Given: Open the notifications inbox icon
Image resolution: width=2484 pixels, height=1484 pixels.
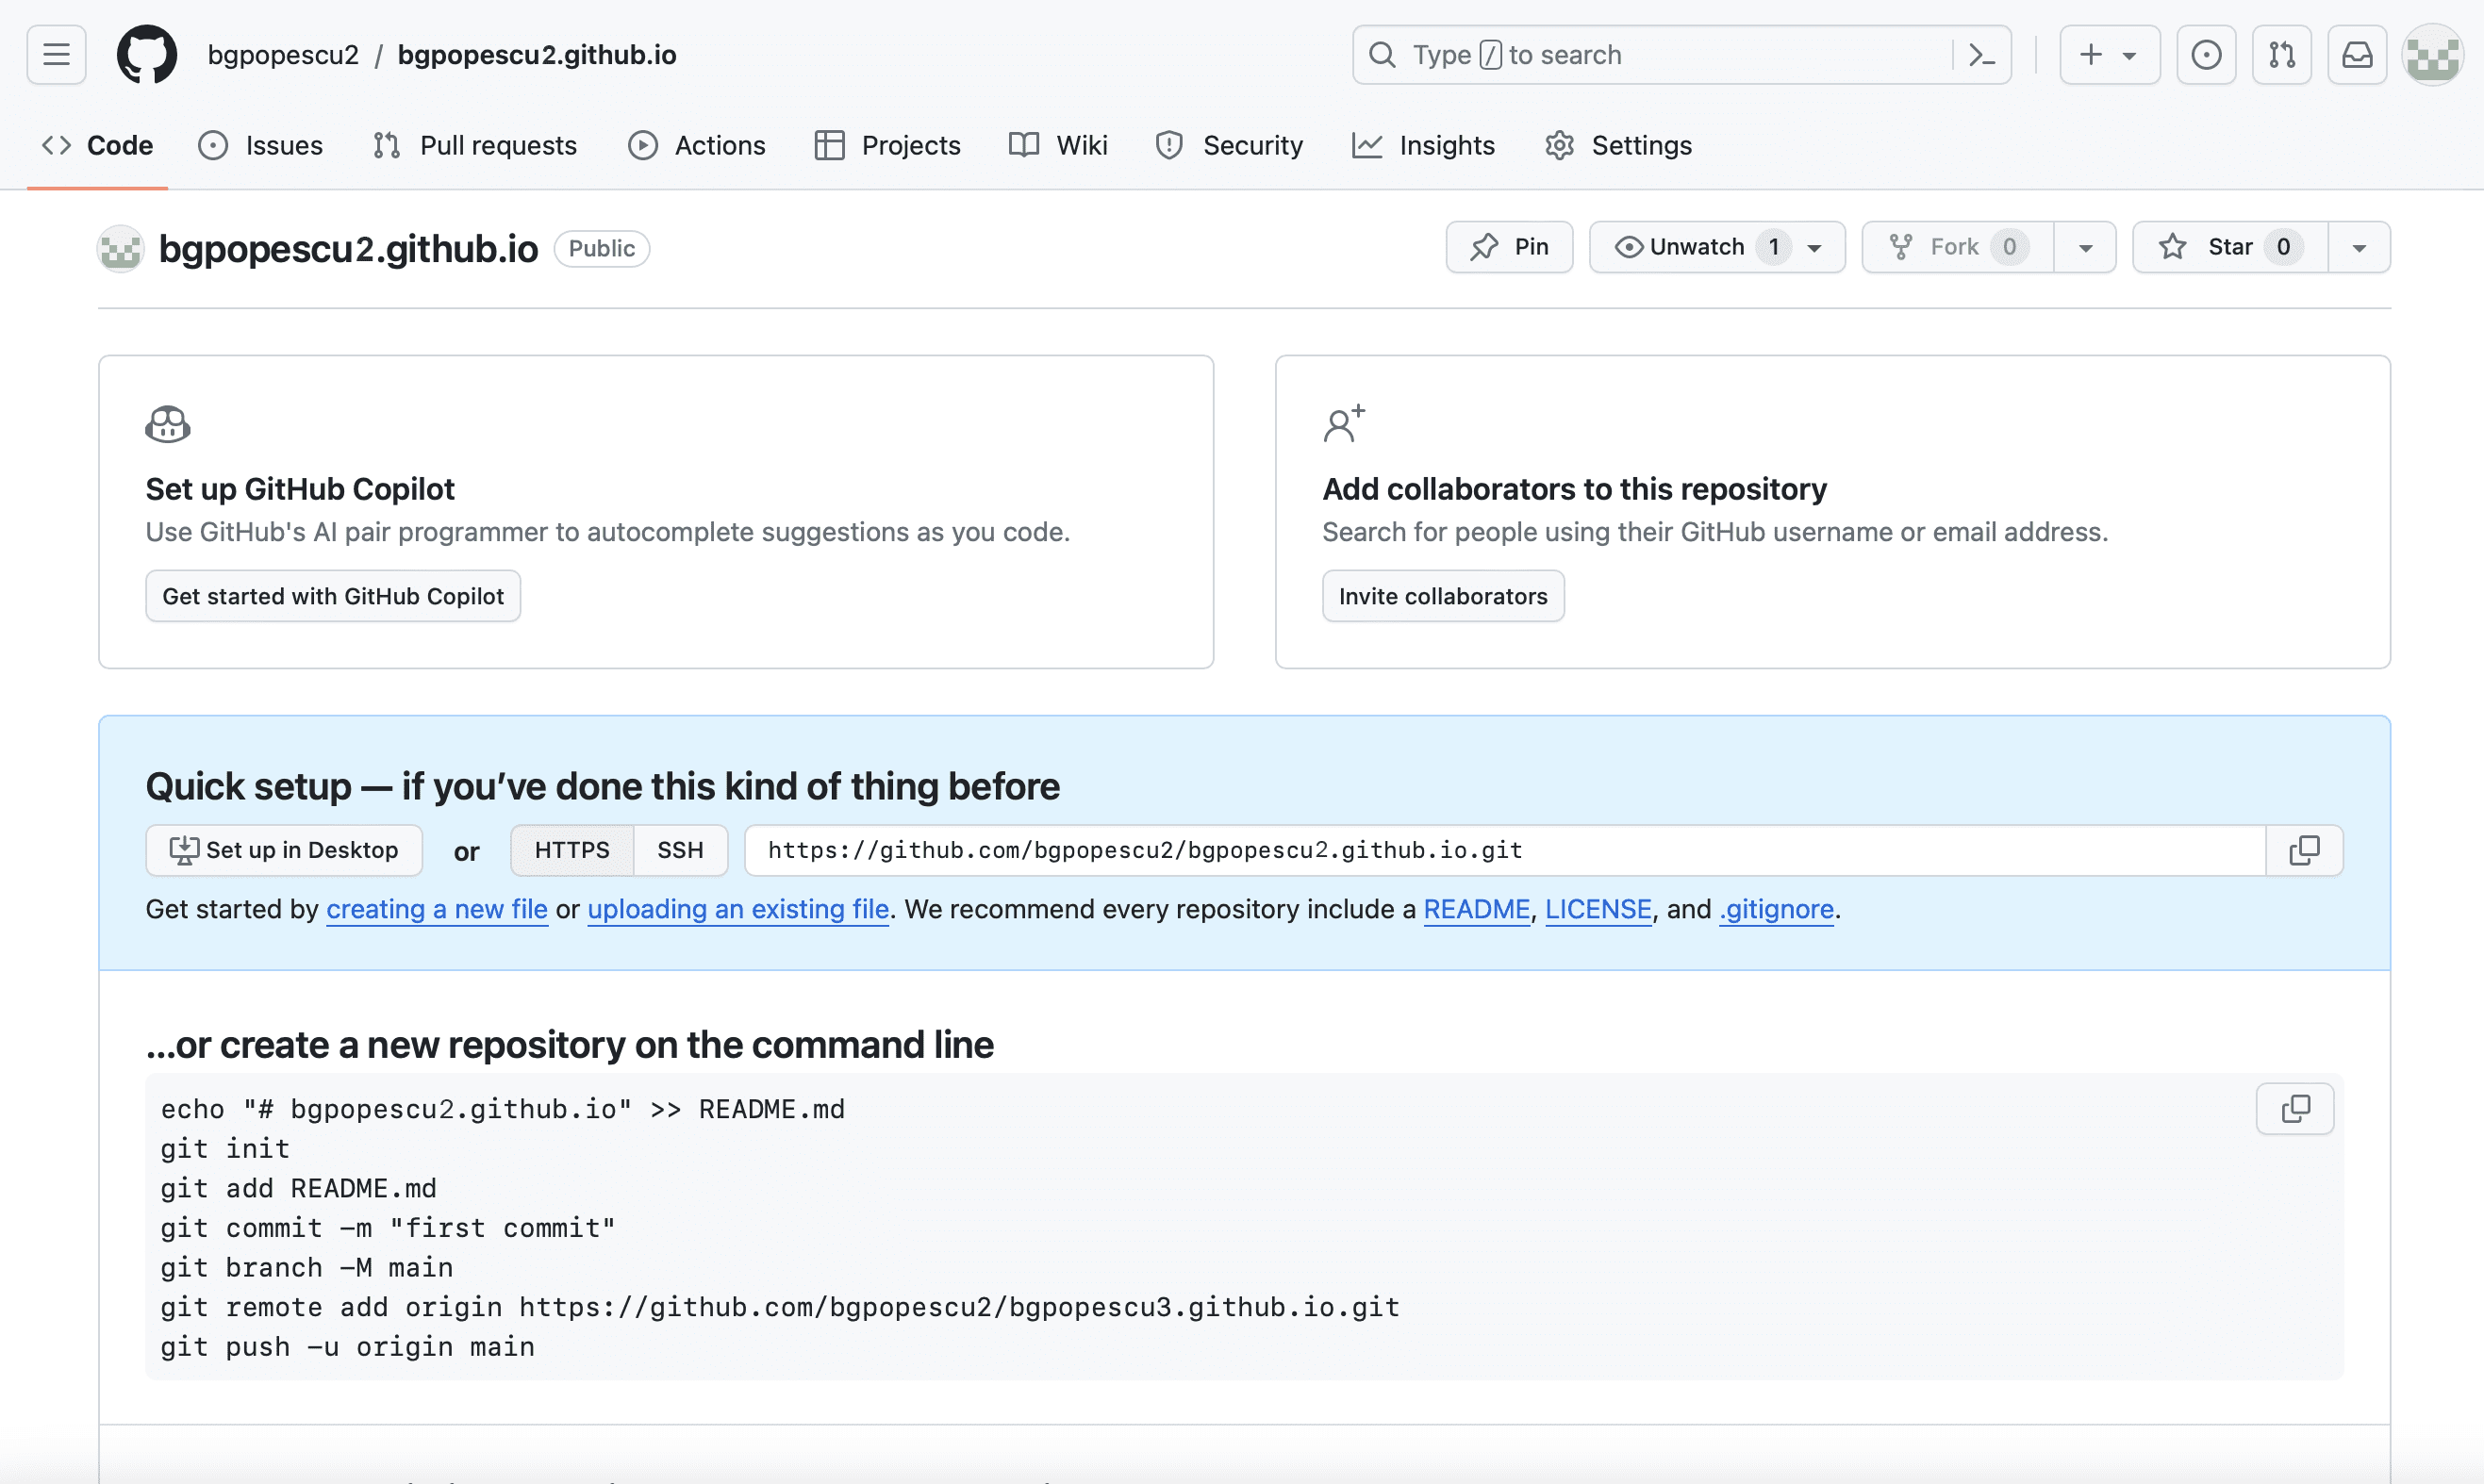Looking at the screenshot, I should [x=2357, y=54].
